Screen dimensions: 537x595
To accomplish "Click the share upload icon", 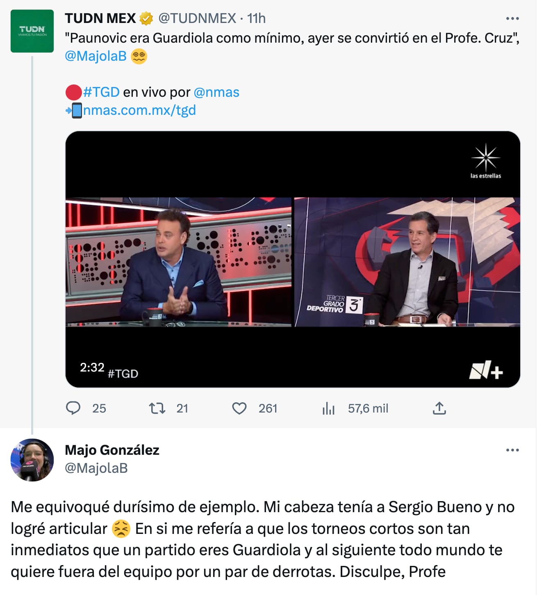I will 439,408.
